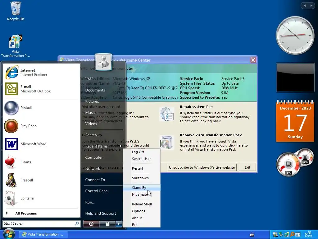The height and width of the screenshot is (239, 318).
Task: Click the Exit button in Welcome Center
Action: click(248, 167)
